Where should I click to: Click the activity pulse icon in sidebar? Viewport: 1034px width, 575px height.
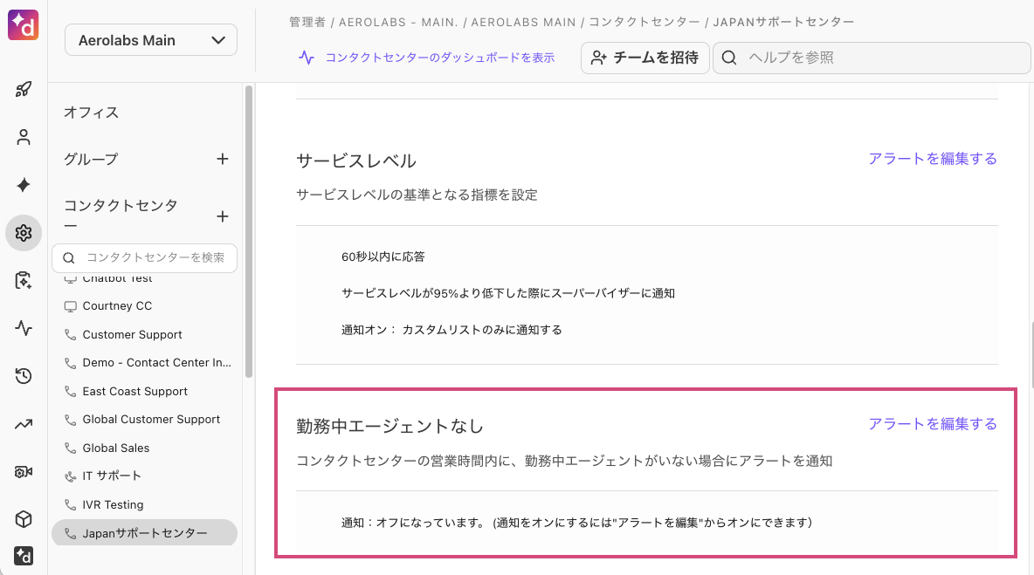pyautogui.click(x=24, y=328)
